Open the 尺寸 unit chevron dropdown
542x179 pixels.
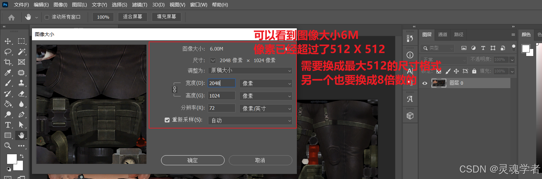point(213,60)
